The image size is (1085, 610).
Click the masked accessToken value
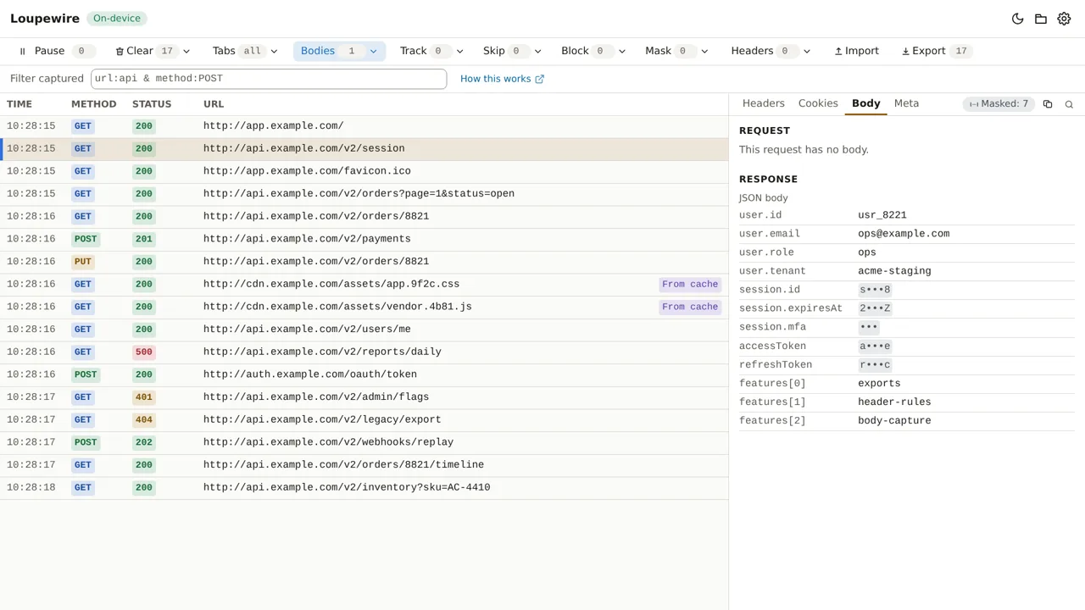[x=875, y=347]
